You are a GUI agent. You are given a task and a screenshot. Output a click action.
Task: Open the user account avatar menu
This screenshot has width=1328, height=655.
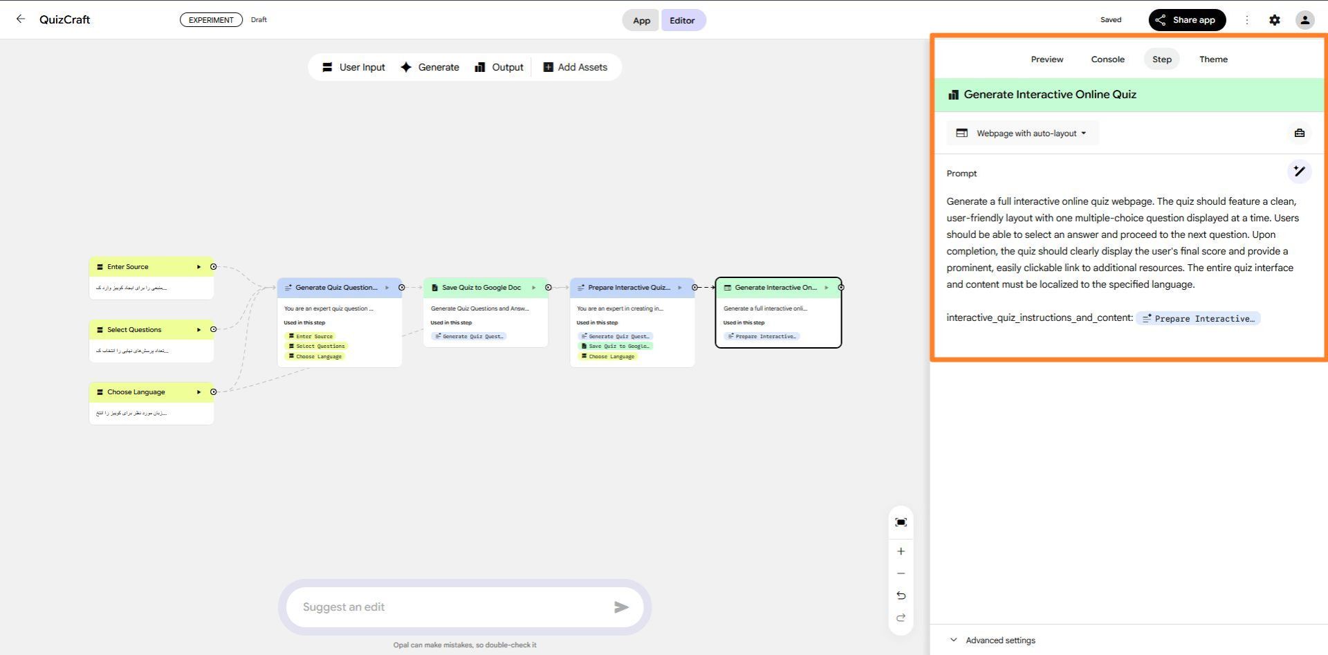(1304, 20)
